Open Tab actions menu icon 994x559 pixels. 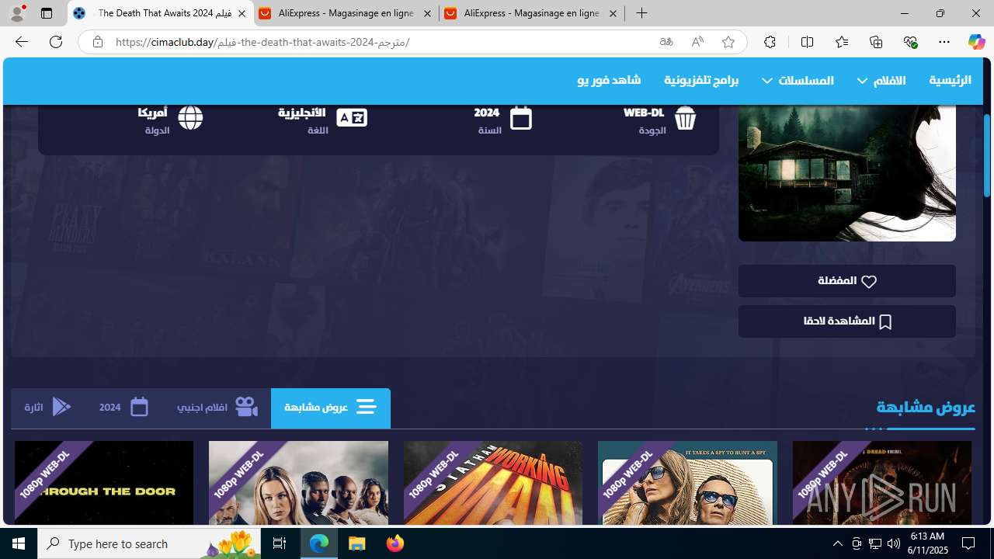pos(47,13)
